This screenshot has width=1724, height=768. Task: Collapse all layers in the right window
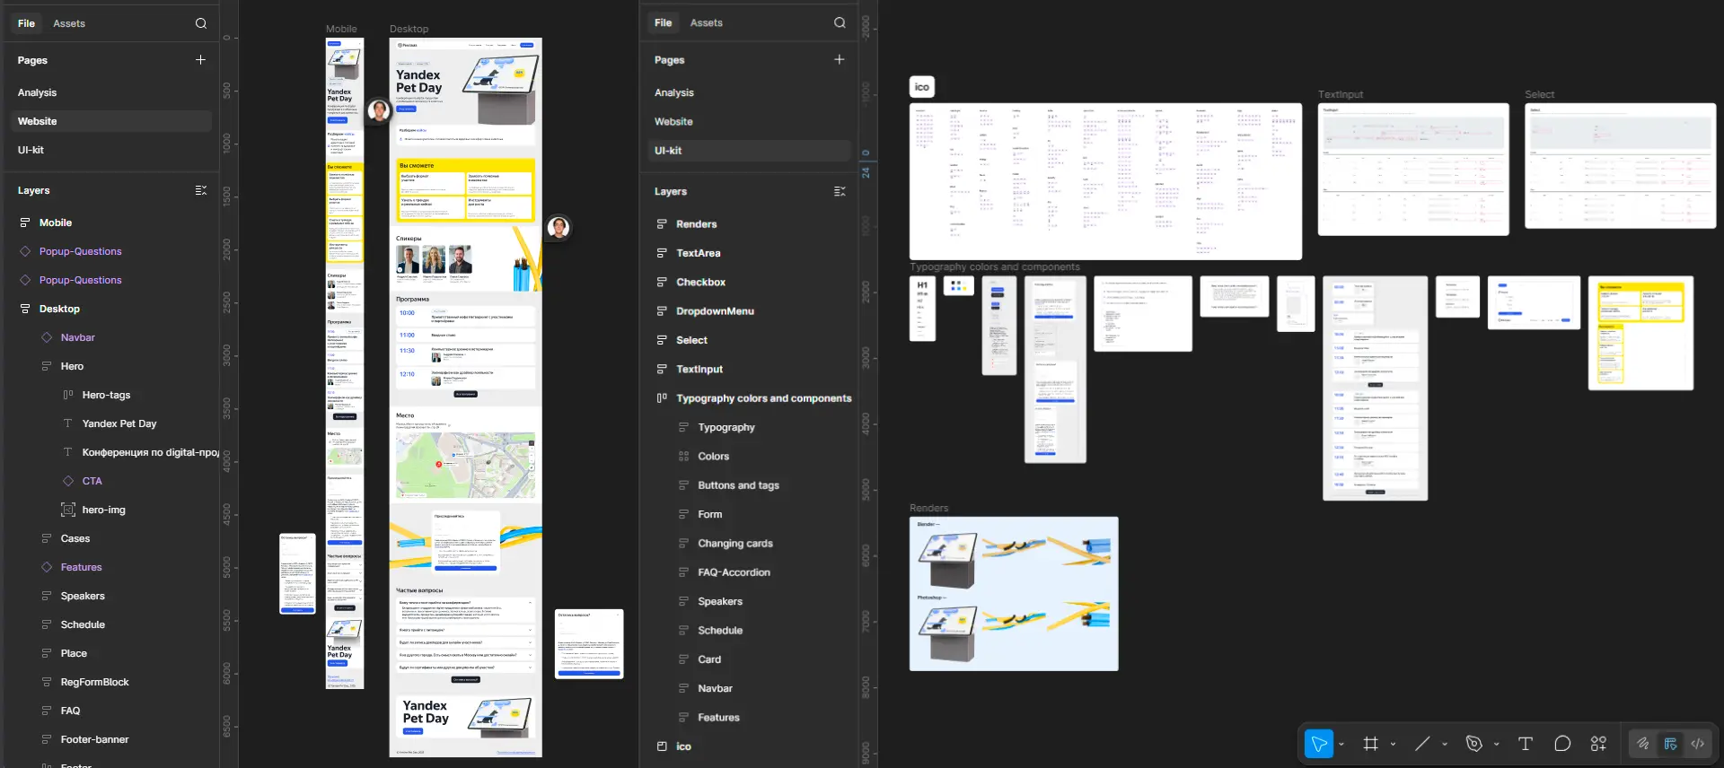coord(840,191)
